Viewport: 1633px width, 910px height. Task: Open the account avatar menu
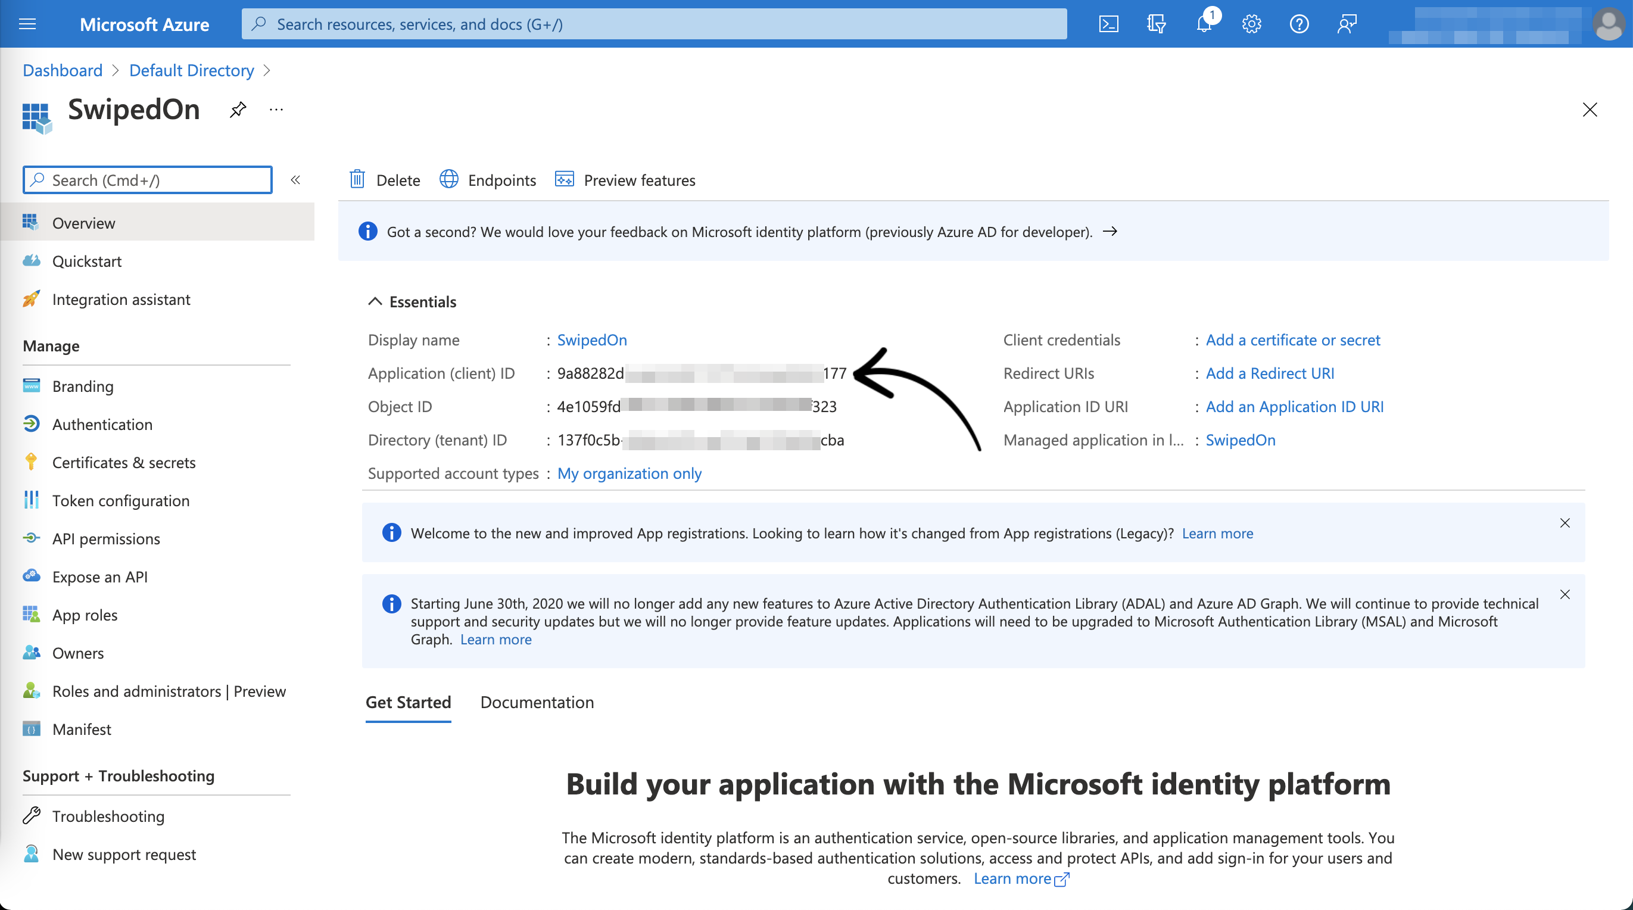coord(1608,24)
